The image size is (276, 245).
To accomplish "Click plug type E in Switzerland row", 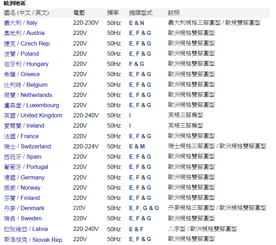I will coord(131,147).
